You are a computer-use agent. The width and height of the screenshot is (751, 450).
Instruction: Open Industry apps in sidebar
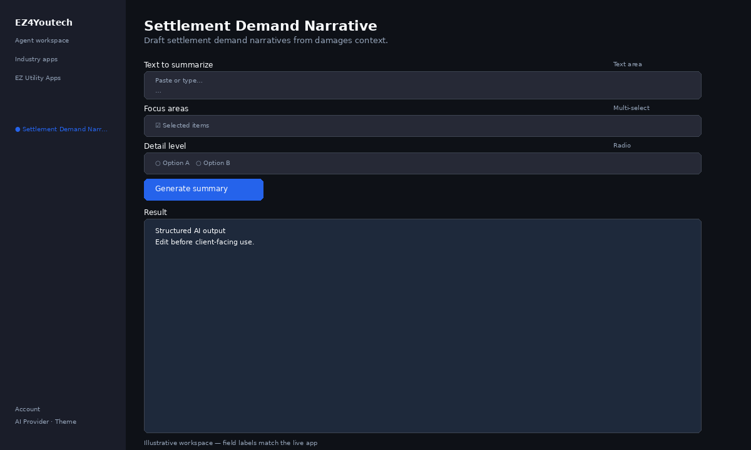point(36,59)
